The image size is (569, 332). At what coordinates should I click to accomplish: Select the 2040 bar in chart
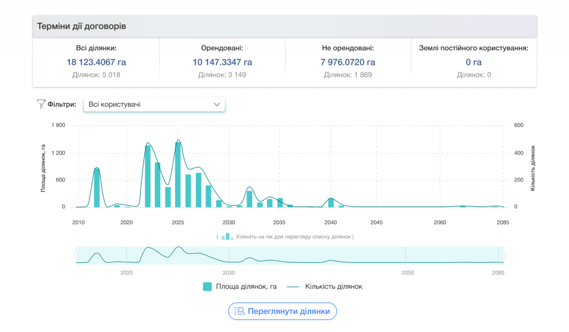(x=331, y=203)
